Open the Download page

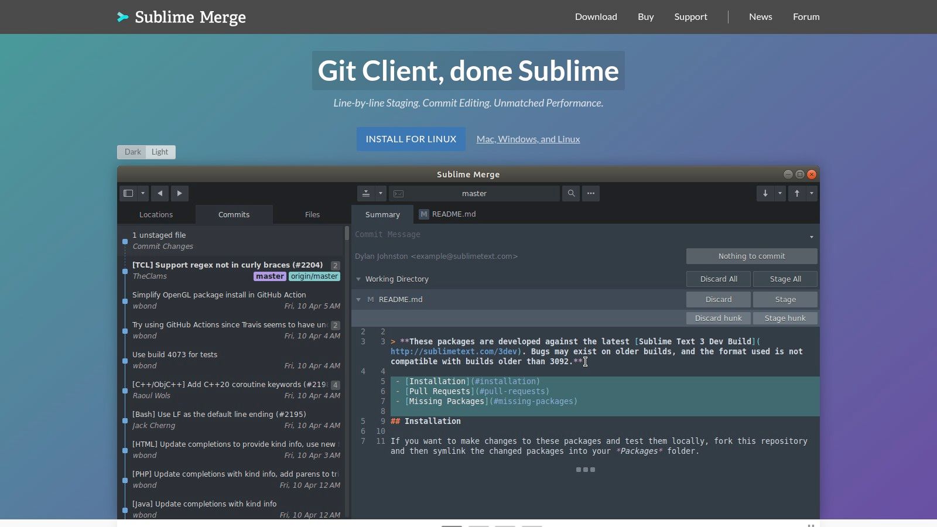[596, 16]
